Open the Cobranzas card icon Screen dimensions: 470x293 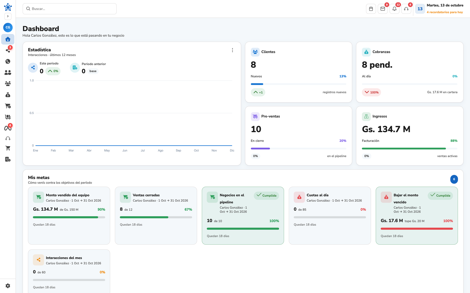pyautogui.click(x=366, y=52)
